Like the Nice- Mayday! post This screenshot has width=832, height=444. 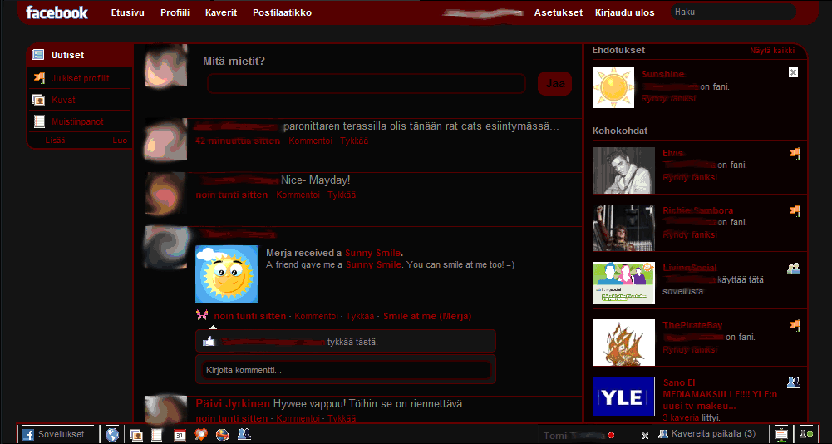[x=342, y=195]
